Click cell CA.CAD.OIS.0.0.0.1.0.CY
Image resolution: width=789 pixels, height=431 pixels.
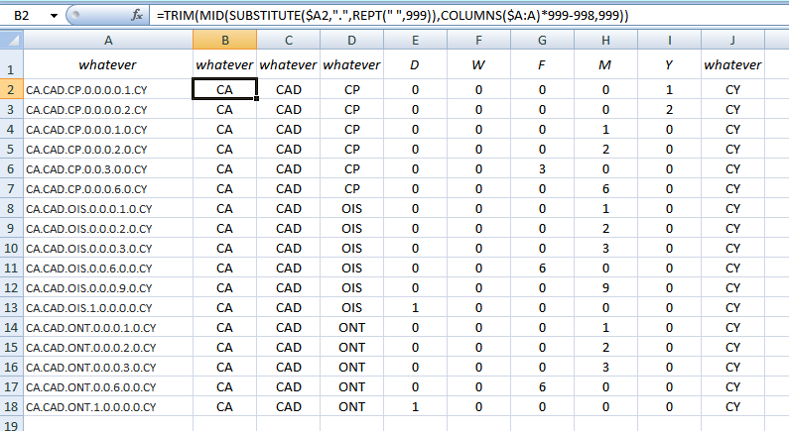[x=108, y=209]
